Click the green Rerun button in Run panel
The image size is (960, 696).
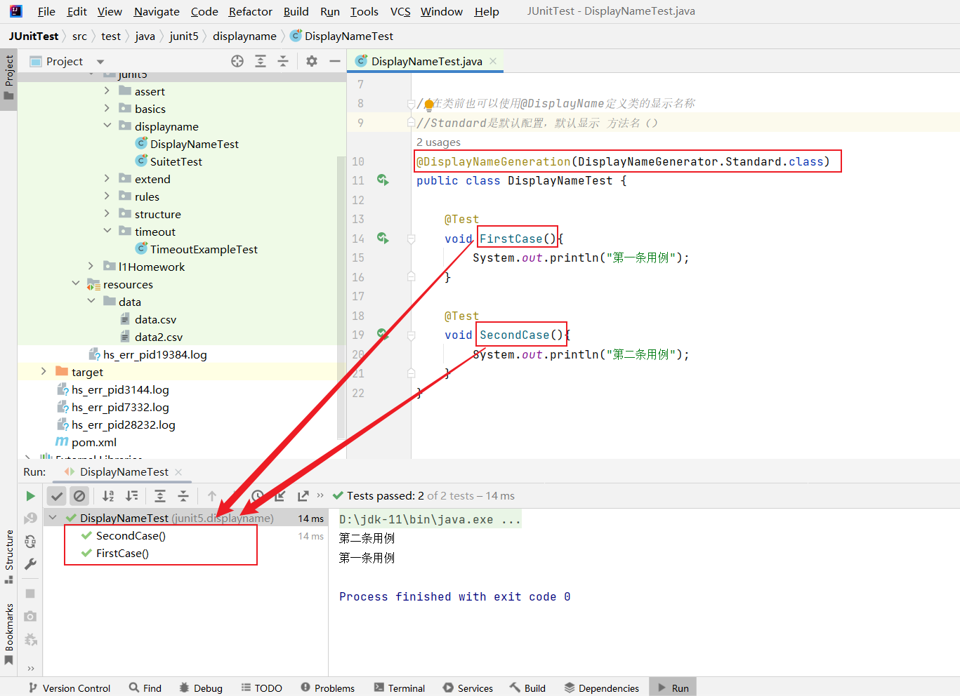point(30,496)
